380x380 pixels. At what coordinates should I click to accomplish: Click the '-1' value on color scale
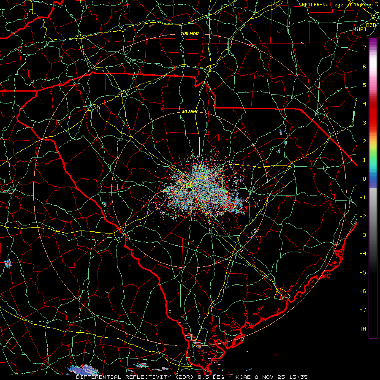pos(363,198)
